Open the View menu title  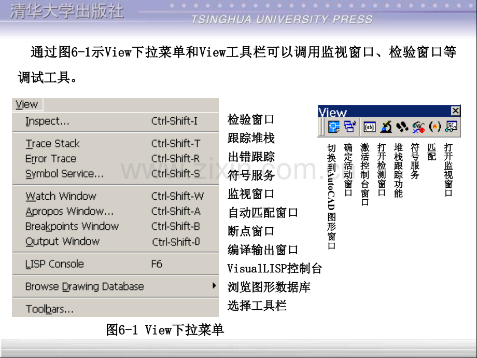(x=27, y=104)
